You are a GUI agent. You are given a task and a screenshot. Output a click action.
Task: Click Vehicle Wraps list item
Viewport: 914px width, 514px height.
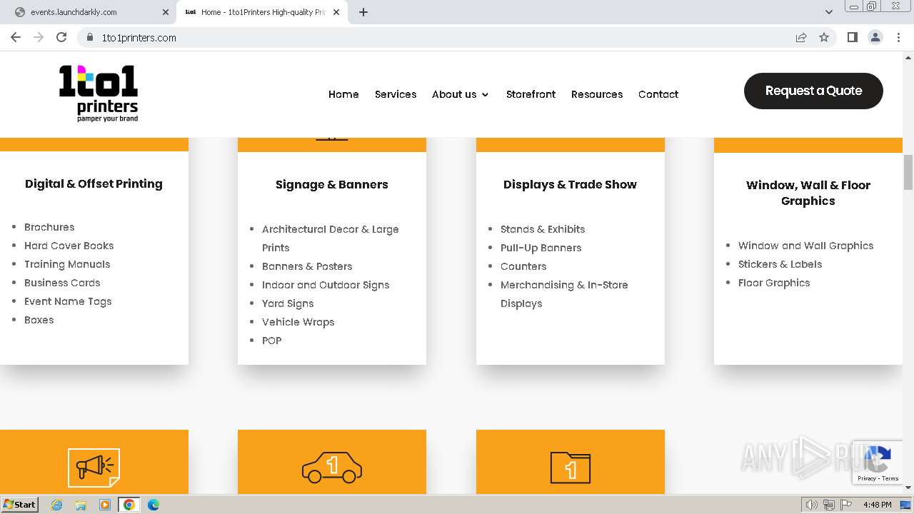(x=298, y=322)
